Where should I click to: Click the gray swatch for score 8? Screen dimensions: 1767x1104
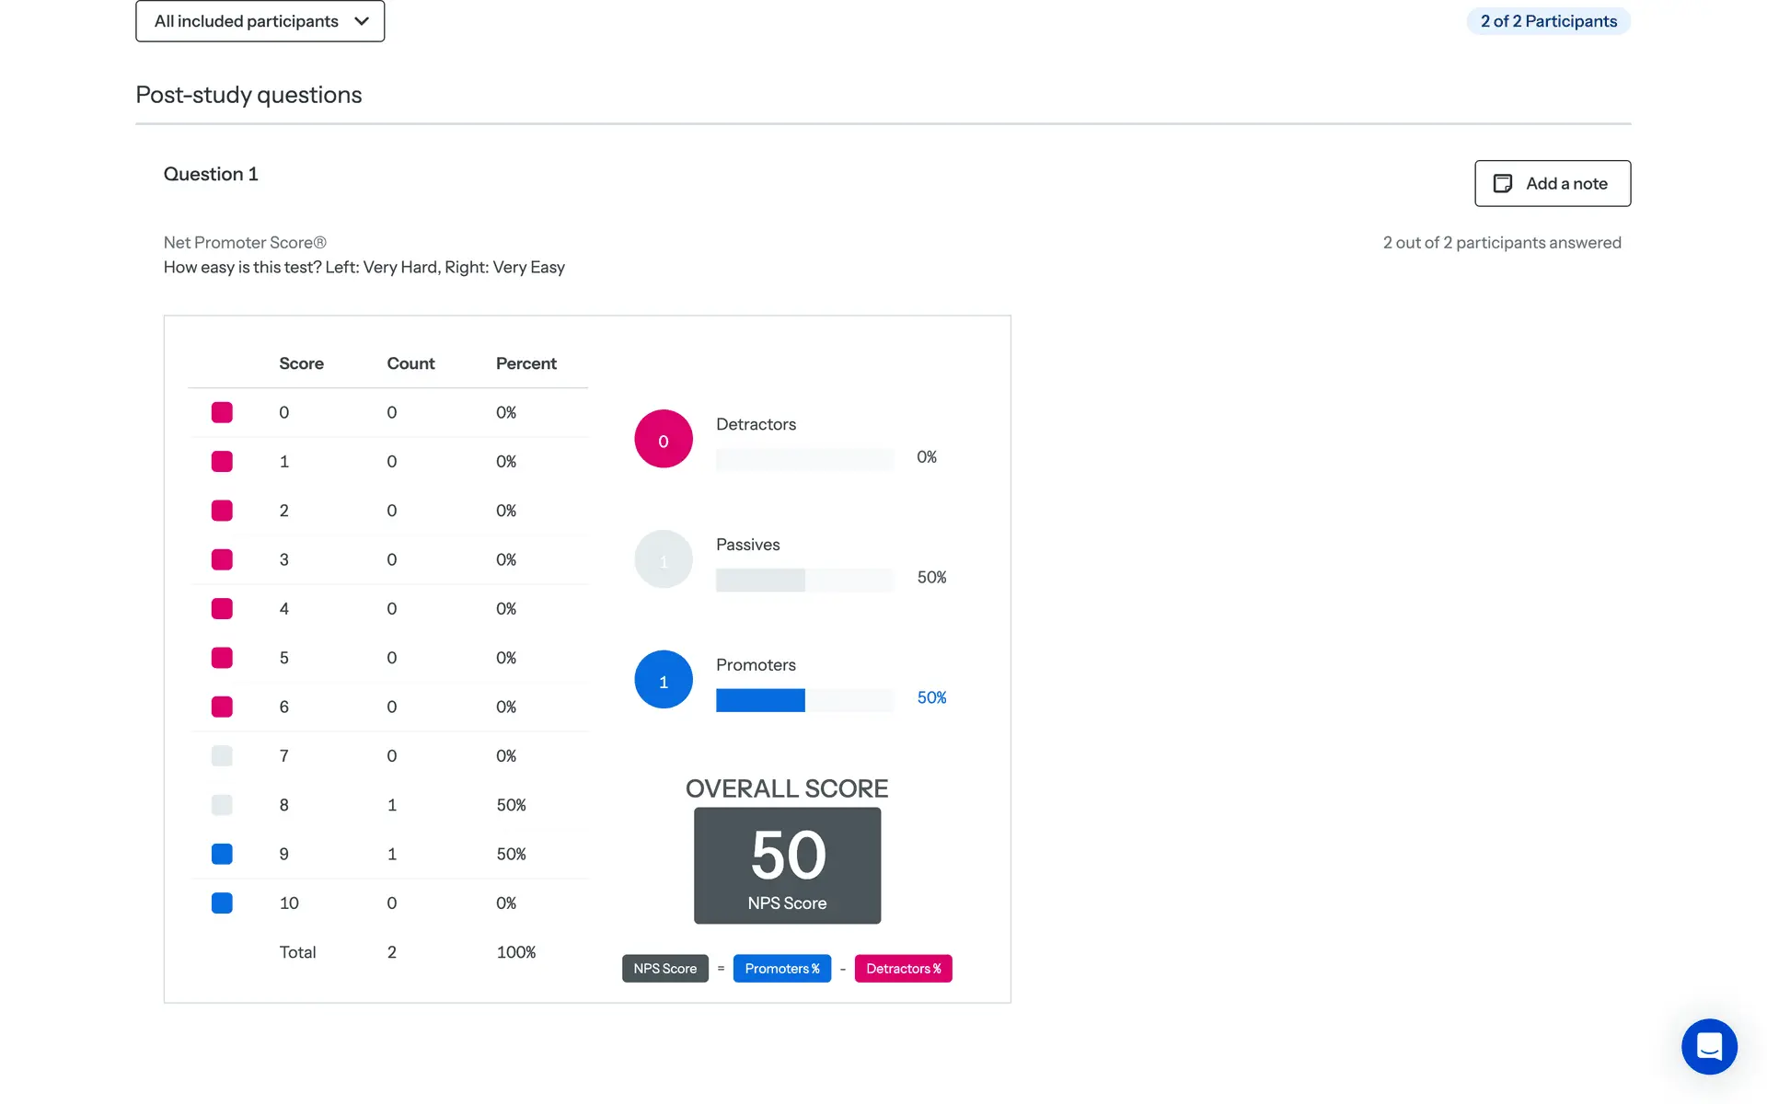(222, 805)
